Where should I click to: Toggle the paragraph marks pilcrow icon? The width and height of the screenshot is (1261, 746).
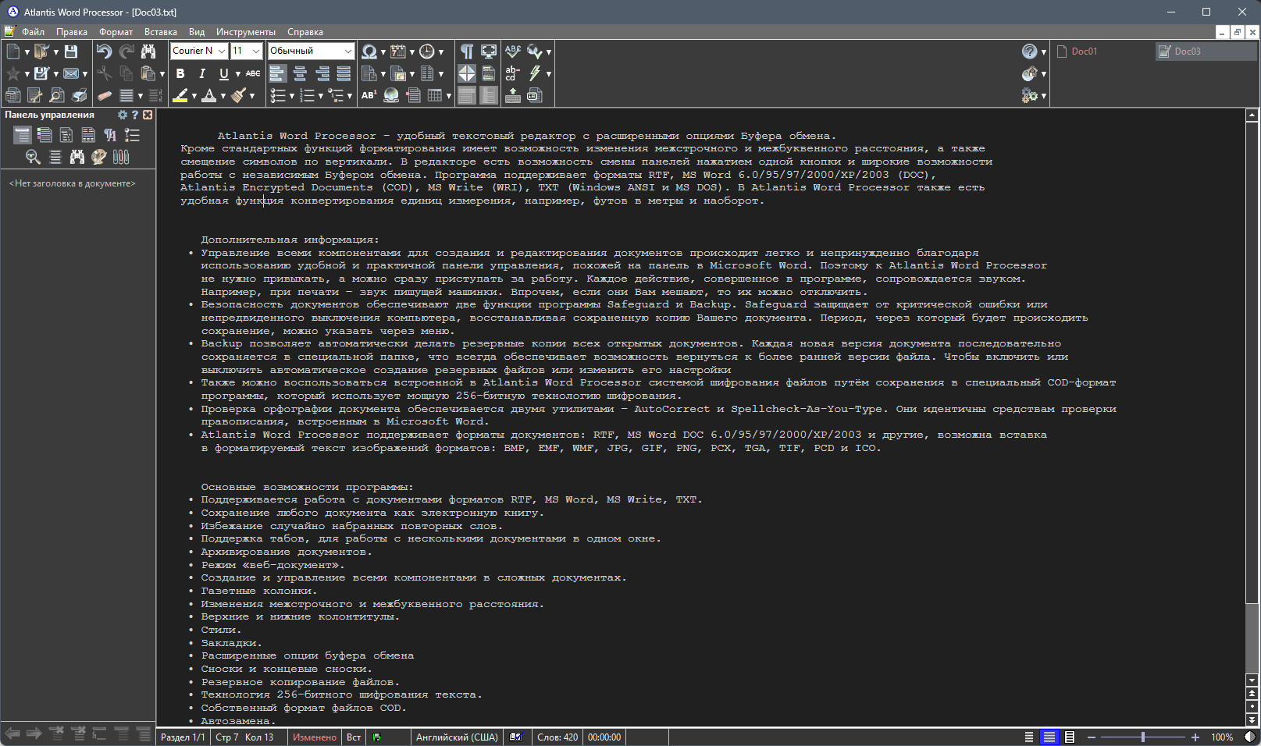coord(466,52)
